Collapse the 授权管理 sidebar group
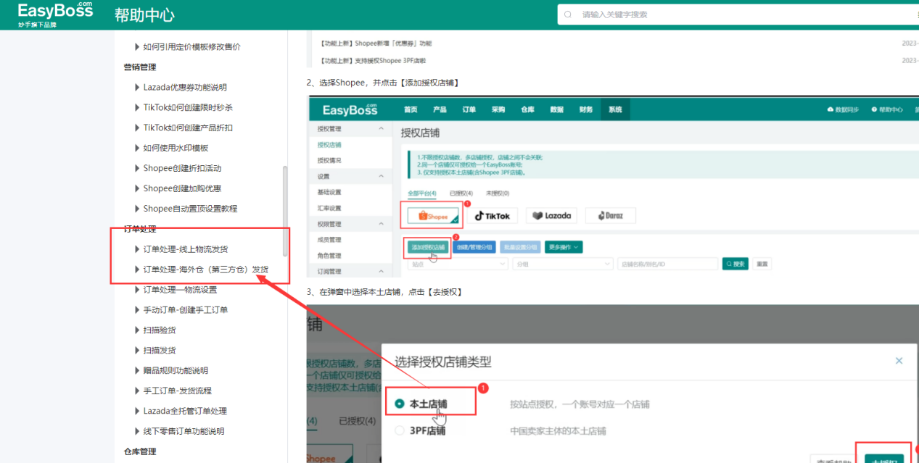The image size is (919, 463). click(x=382, y=129)
